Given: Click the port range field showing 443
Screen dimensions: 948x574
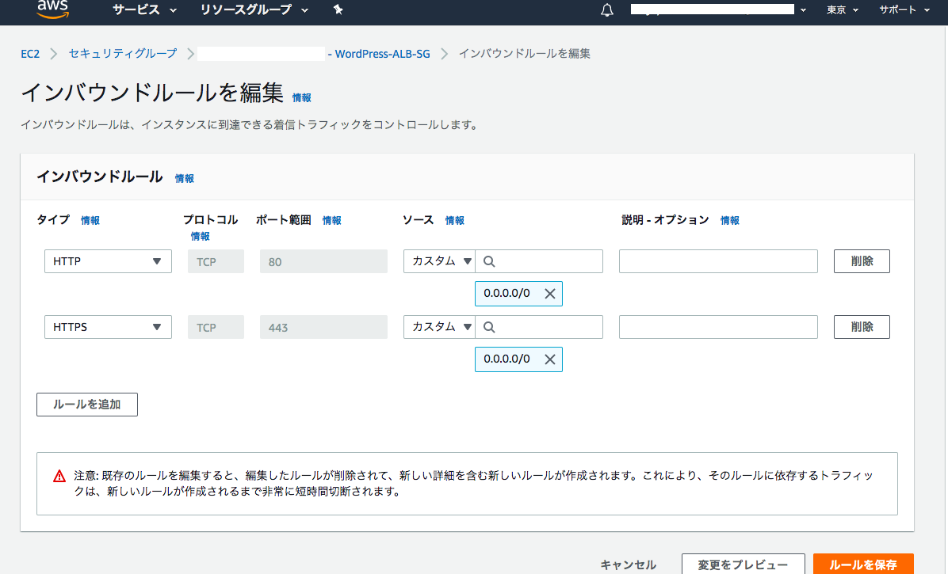Looking at the screenshot, I should coord(323,327).
